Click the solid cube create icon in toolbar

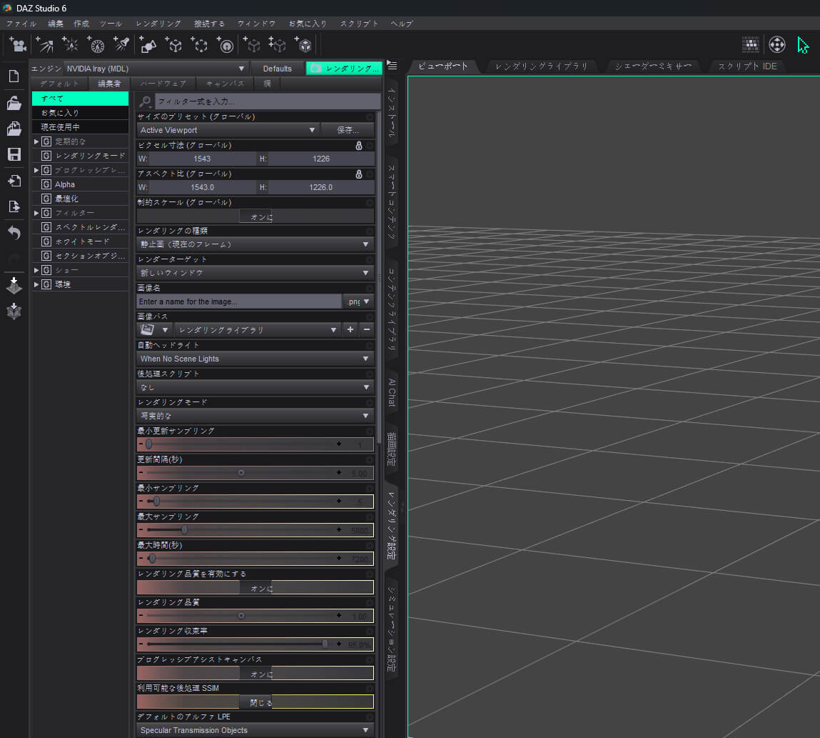pyautogui.click(x=303, y=45)
